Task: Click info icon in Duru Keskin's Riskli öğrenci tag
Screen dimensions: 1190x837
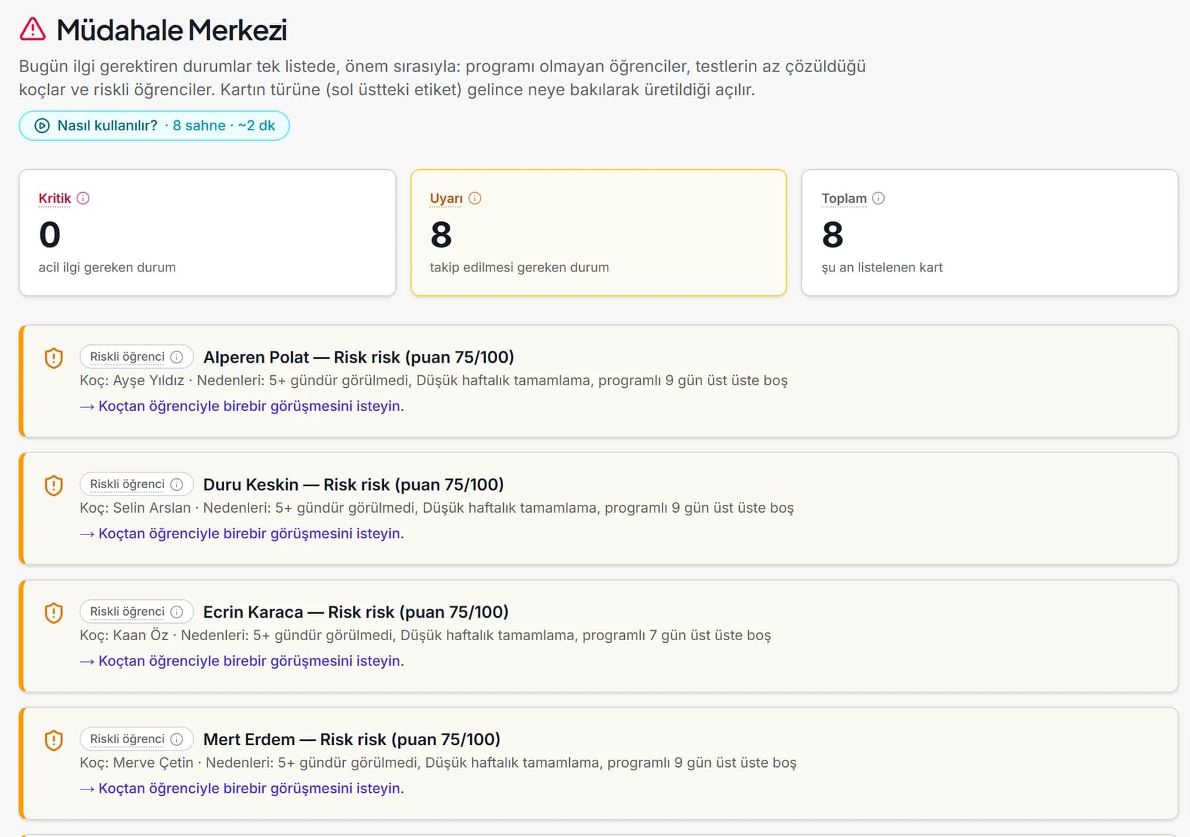Action: coord(177,484)
